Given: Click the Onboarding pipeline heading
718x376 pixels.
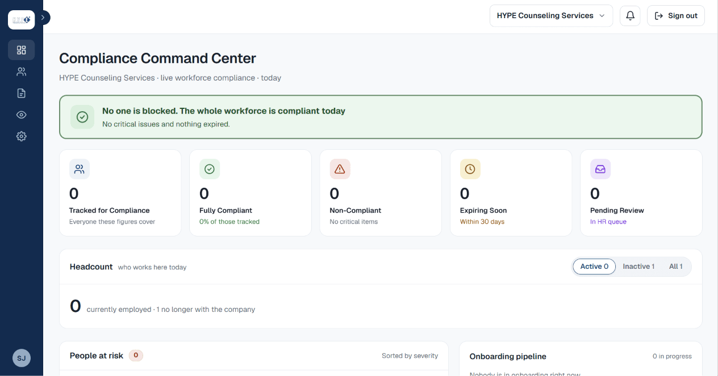Looking at the screenshot, I should click(508, 357).
